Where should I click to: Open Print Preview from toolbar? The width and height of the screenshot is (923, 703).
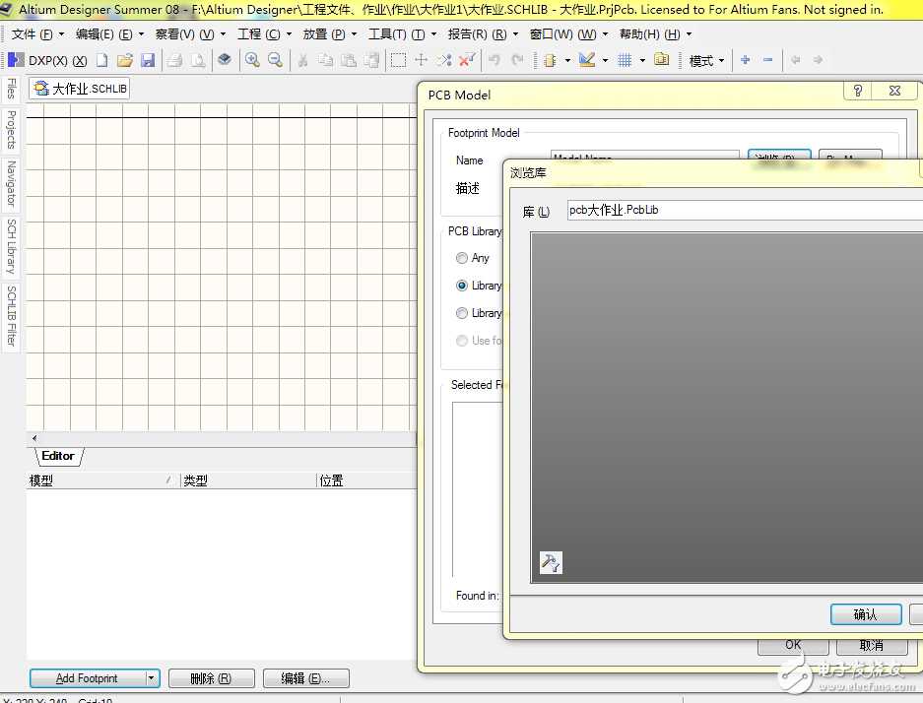click(198, 60)
